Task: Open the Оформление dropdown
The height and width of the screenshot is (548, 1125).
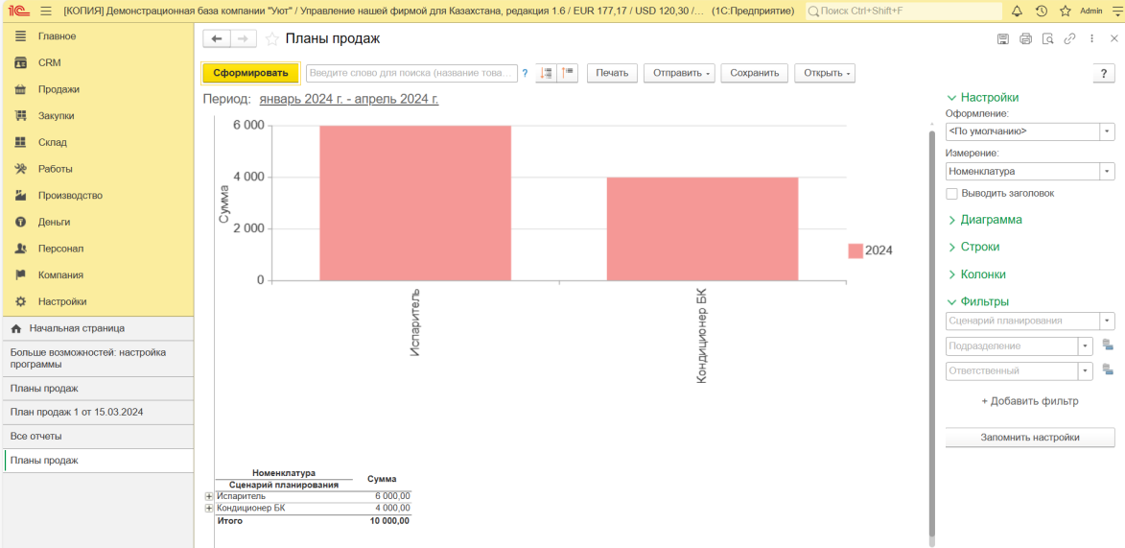Action: pyautogui.click(x=1107, y=131)
